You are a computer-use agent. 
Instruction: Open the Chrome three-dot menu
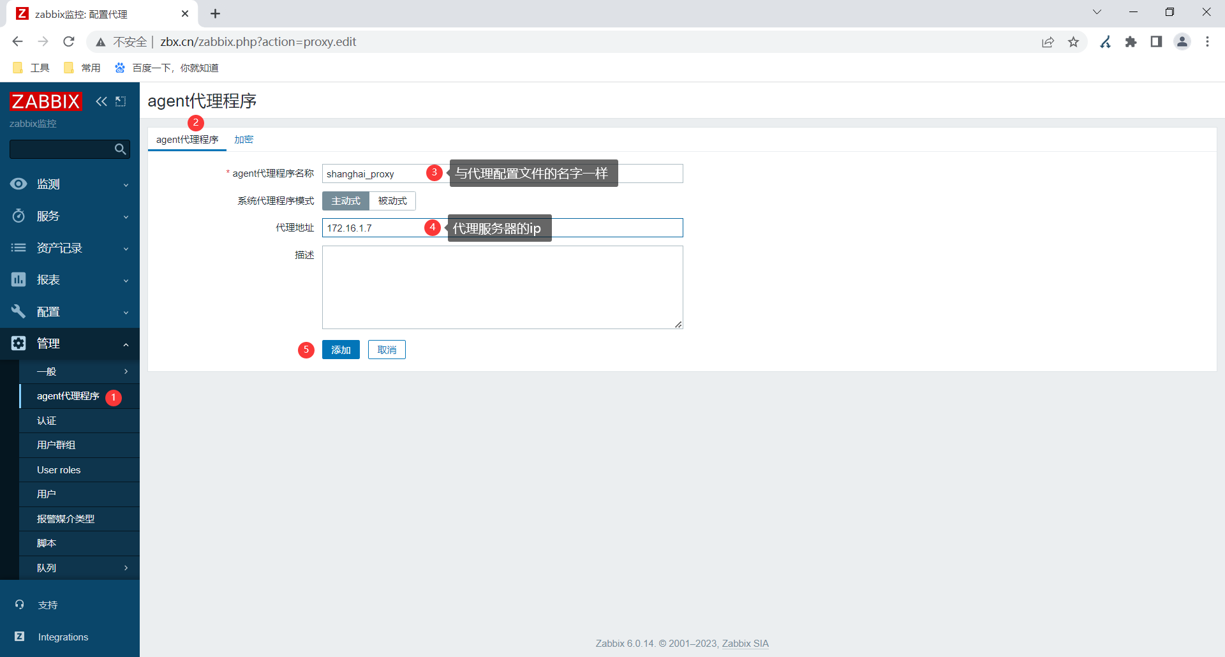(x=1207, y=42)
